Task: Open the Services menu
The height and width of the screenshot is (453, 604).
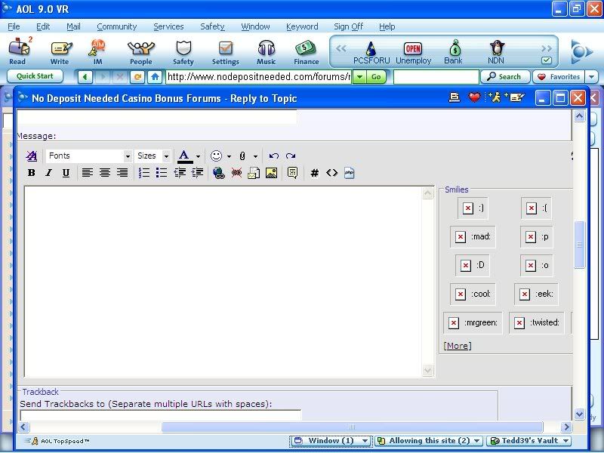Action: tap(168, 26)
